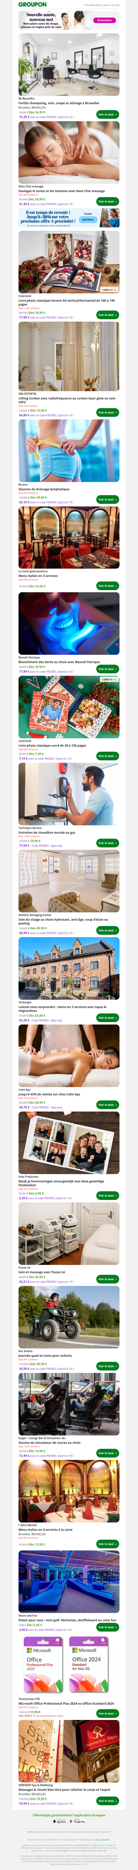This screenshot has width=138, height=1870.
Task: Click the Bruma drainage lymphatique image
Action: point(69,451)
